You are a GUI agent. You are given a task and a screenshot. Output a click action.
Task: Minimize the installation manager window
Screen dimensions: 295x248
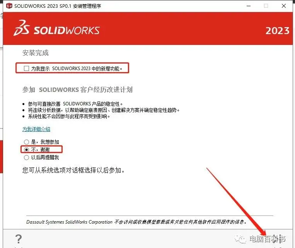click(249, 6)
